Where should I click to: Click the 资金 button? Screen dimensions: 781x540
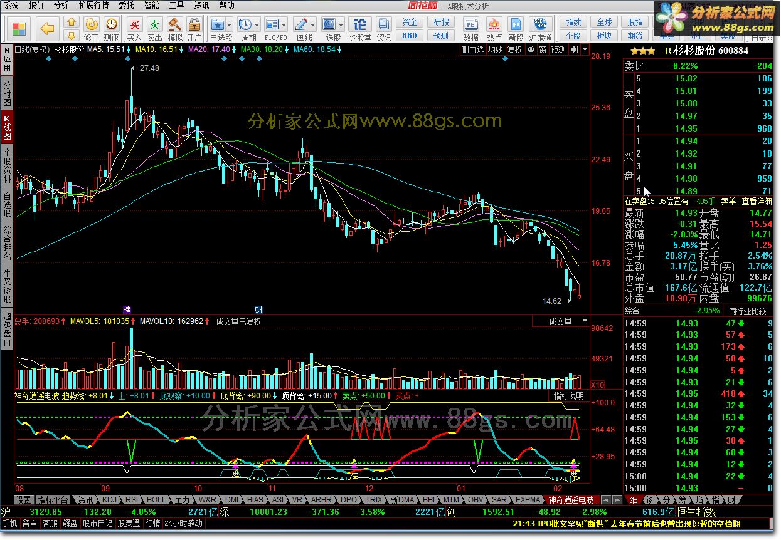tap(410, 23)
